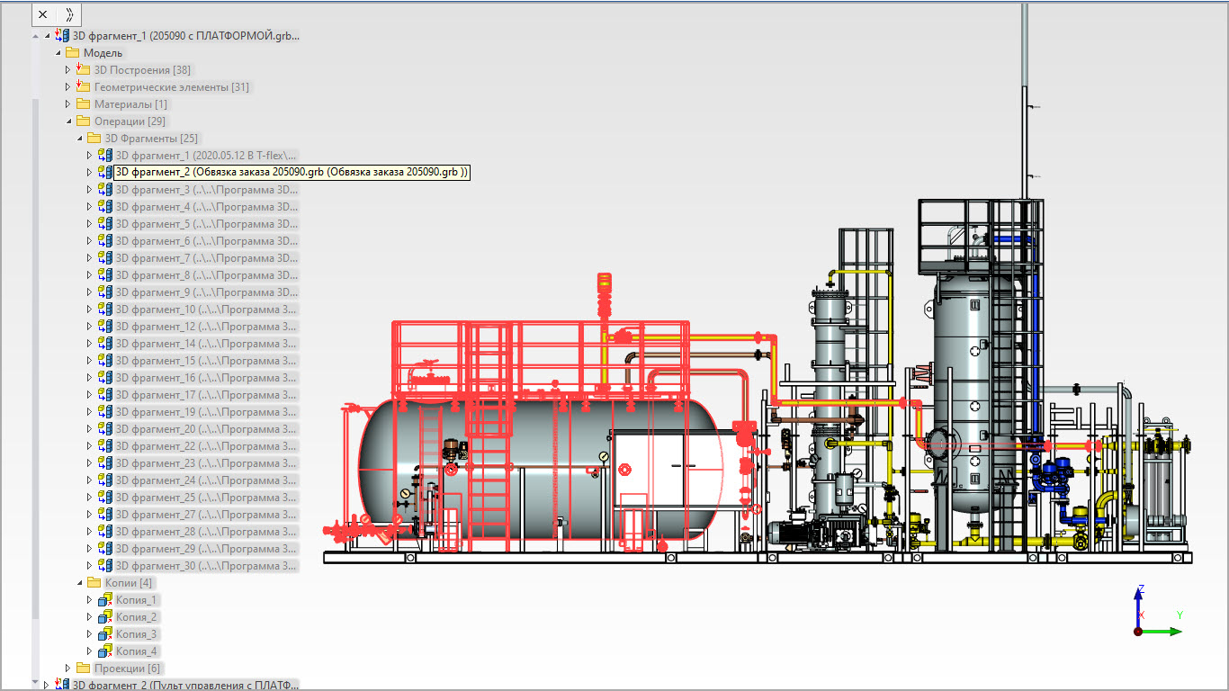Click the 3D фрагмент_2 Обвязка заказа fragment icon
The width and height of the screenshot is (1229, 691).
tap(105, 172)
